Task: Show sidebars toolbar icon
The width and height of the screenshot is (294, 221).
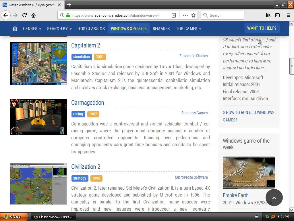Action: click(x=277, y=15)
